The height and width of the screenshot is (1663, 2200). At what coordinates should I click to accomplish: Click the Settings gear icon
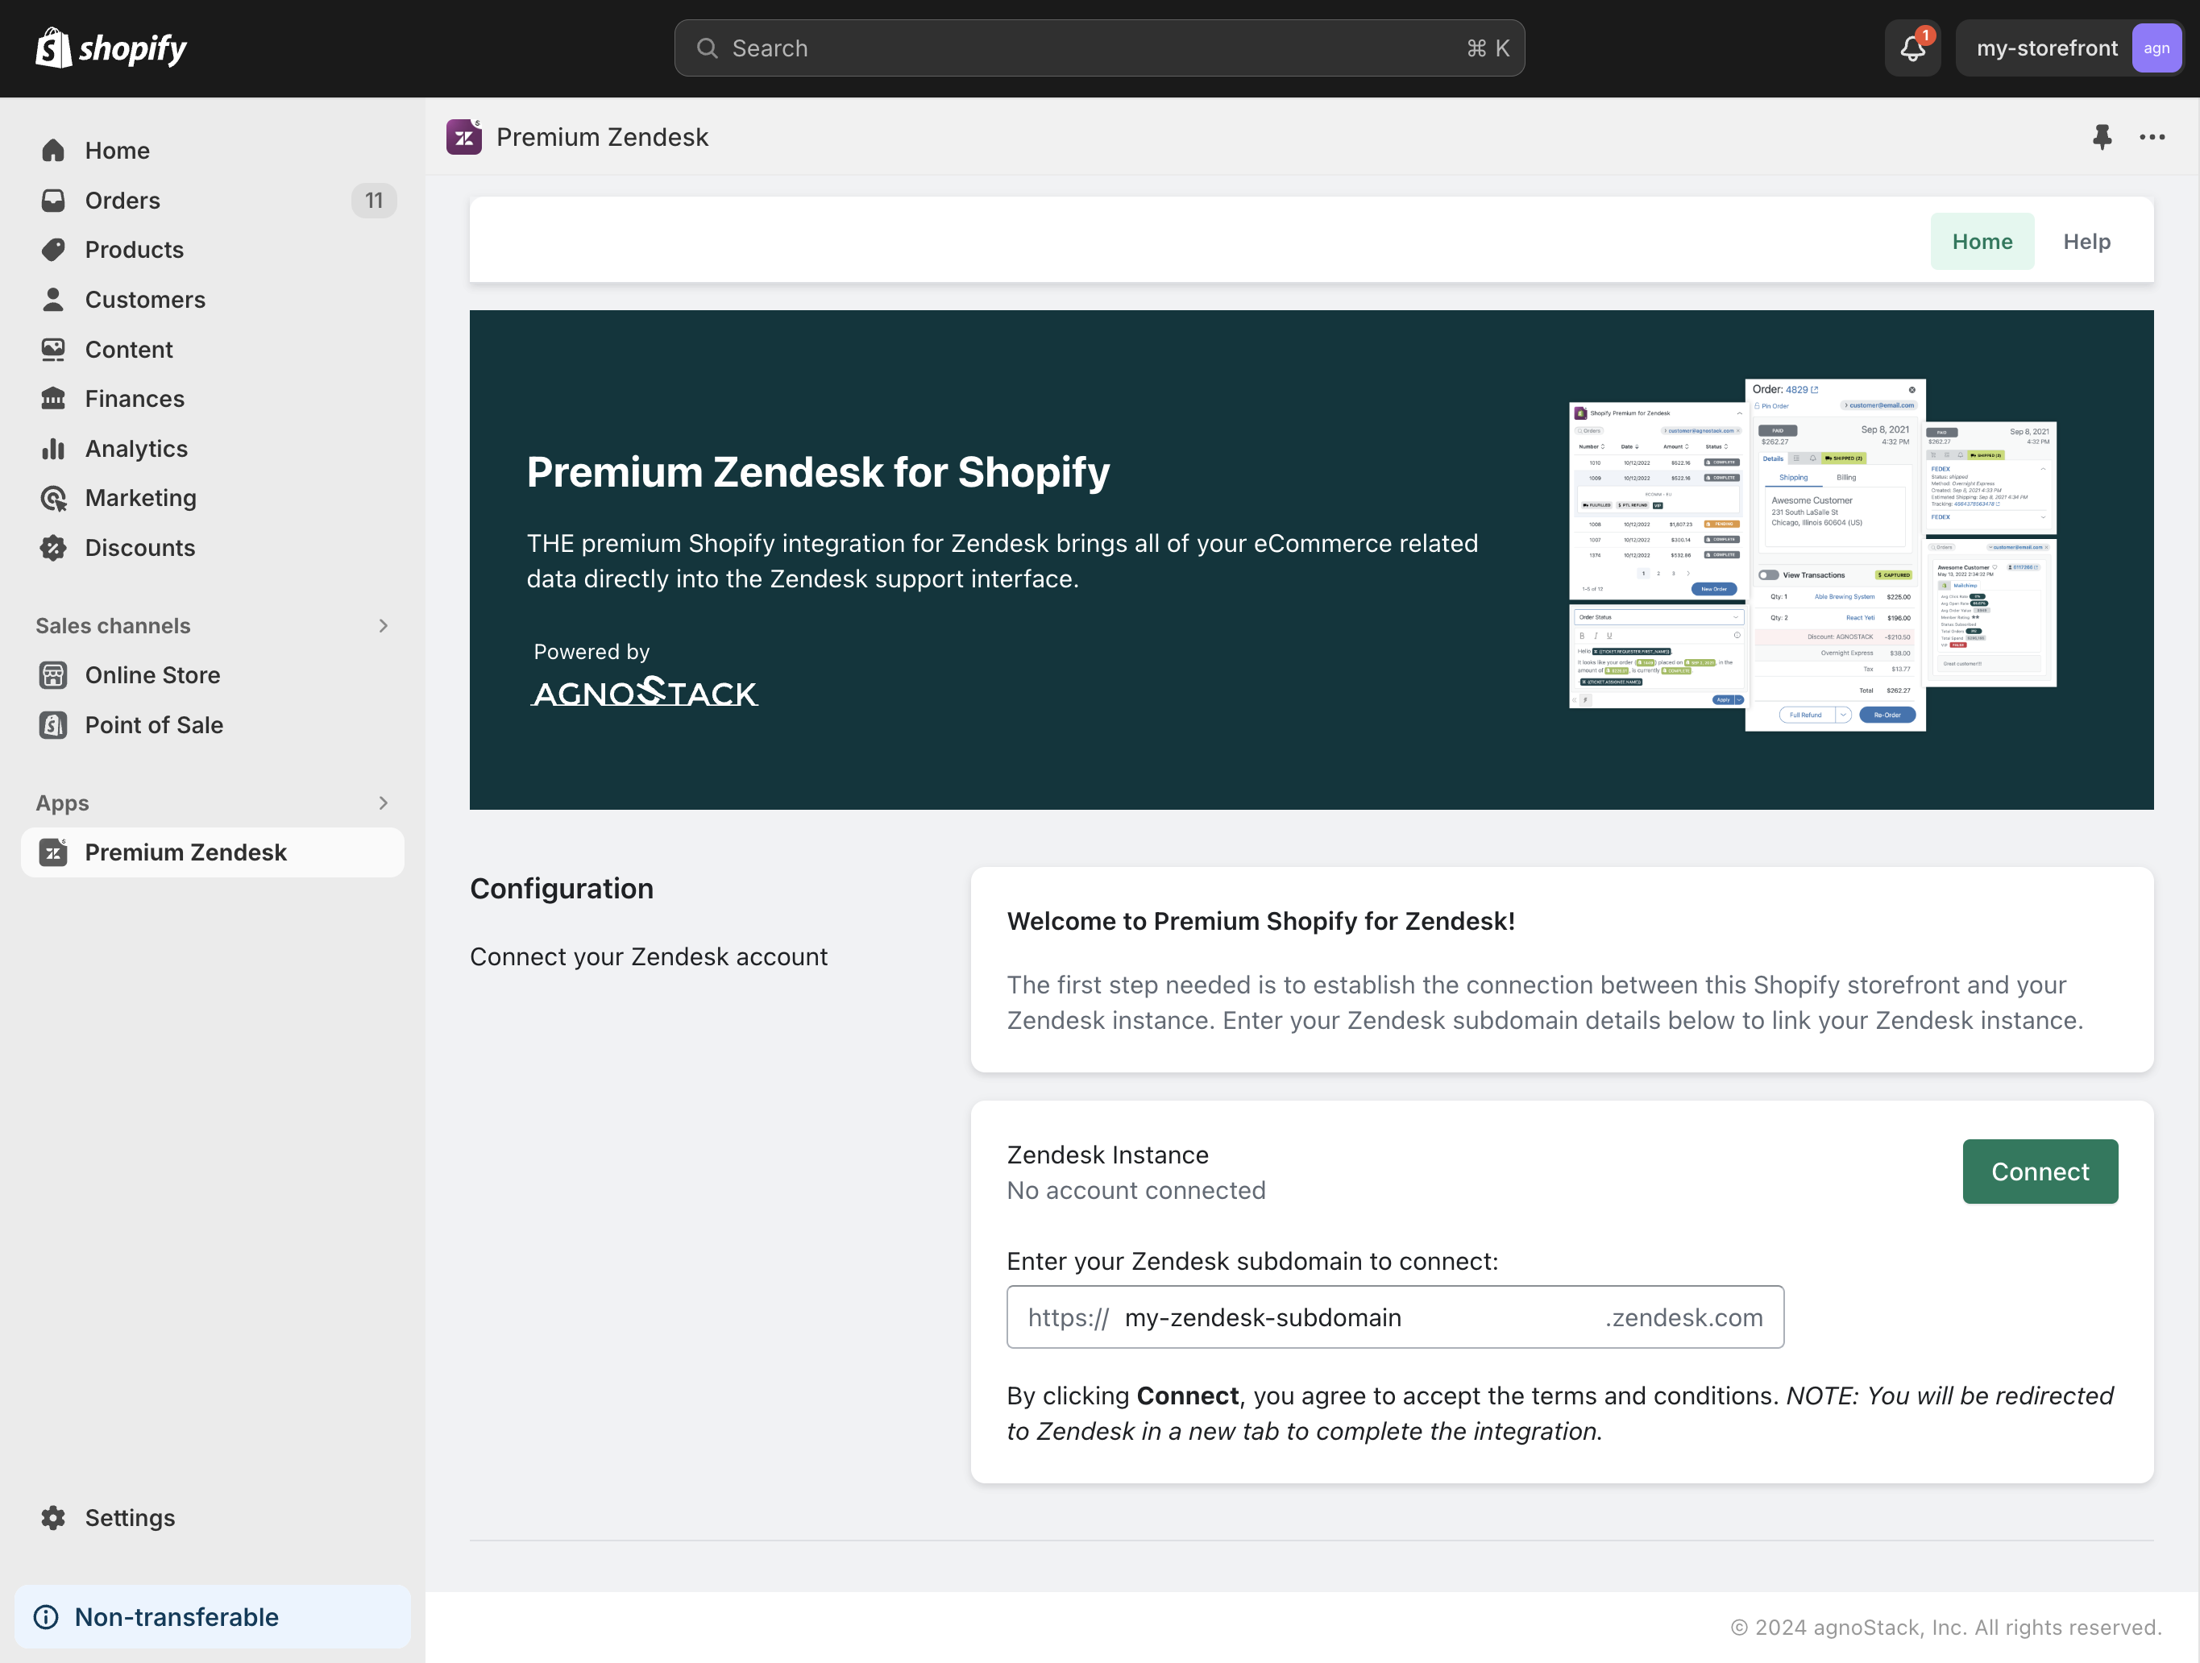click(54, 1518)
